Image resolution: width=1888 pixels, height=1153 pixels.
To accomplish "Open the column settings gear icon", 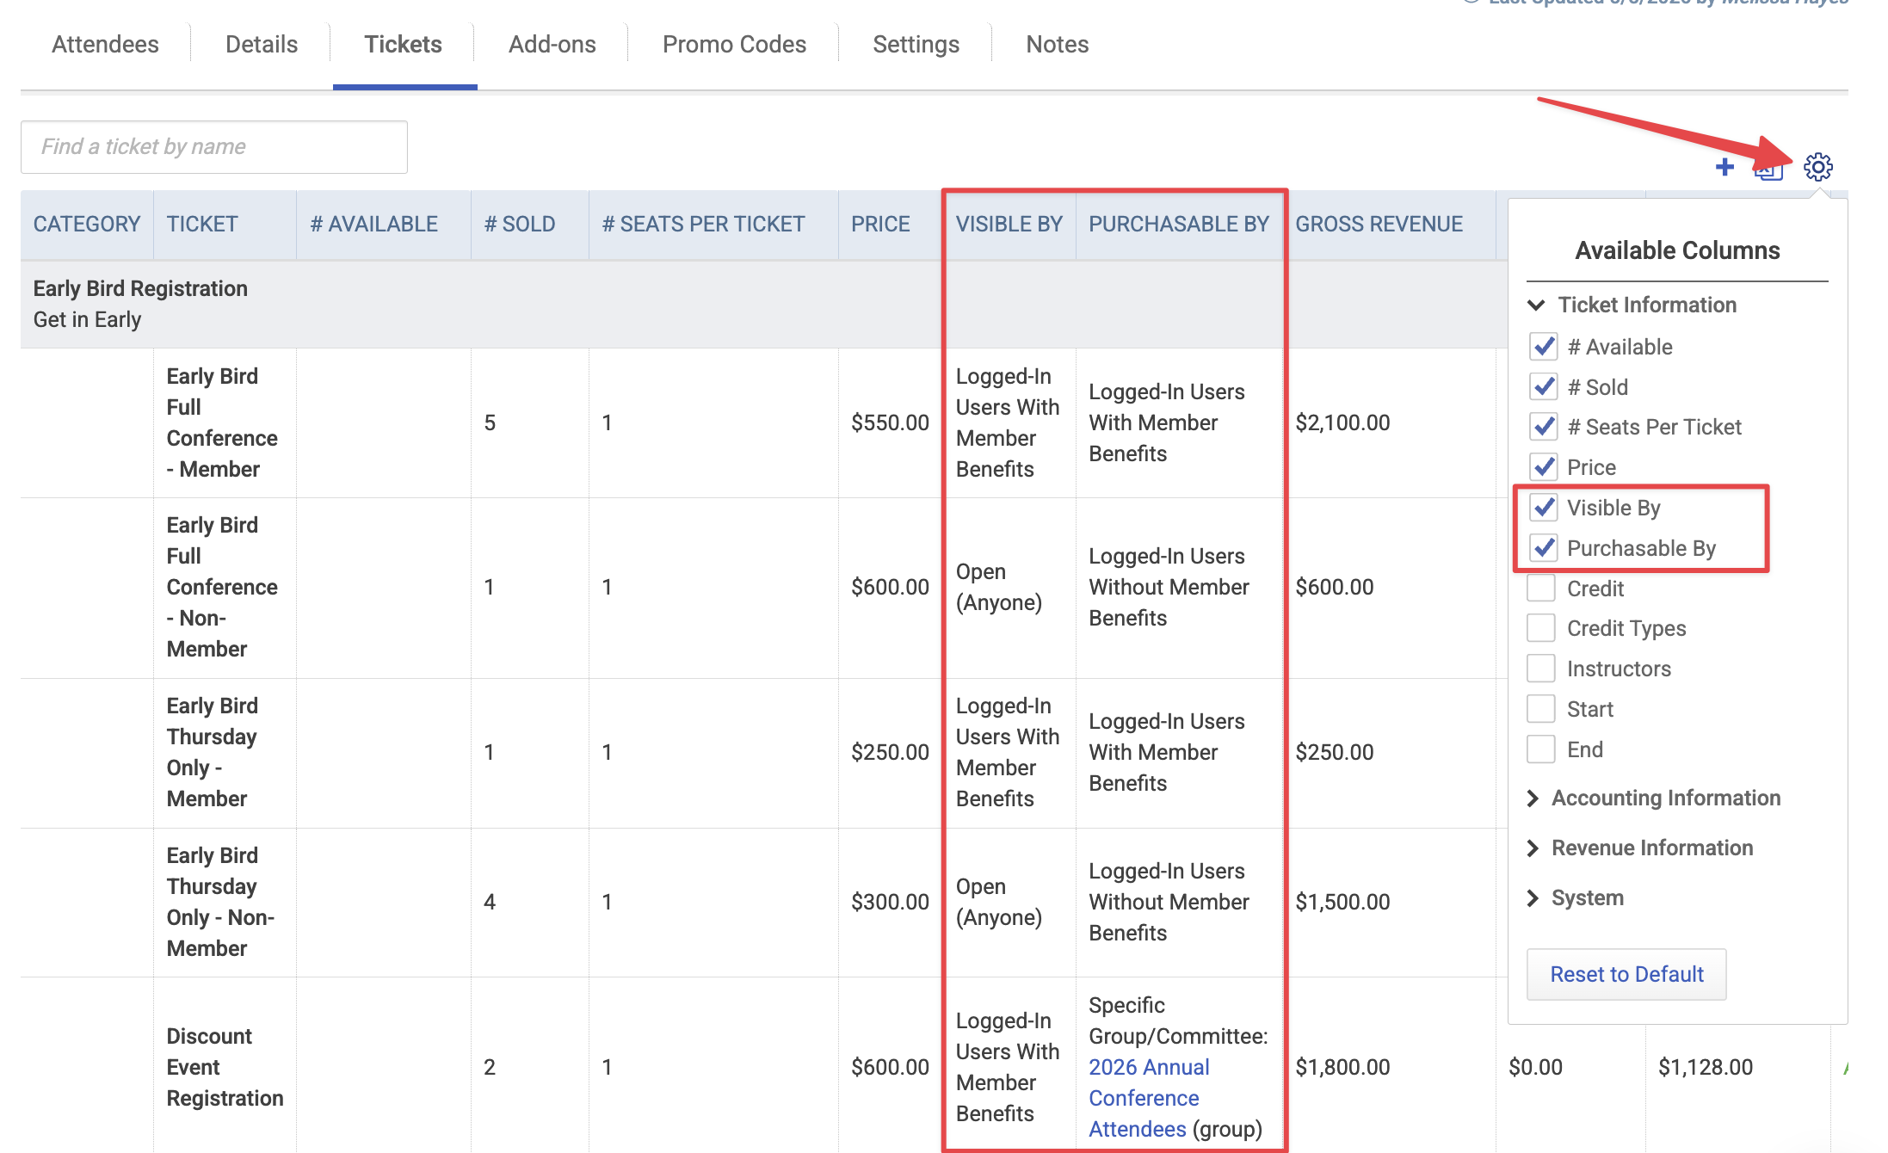I will click(x=1817, y=167).
